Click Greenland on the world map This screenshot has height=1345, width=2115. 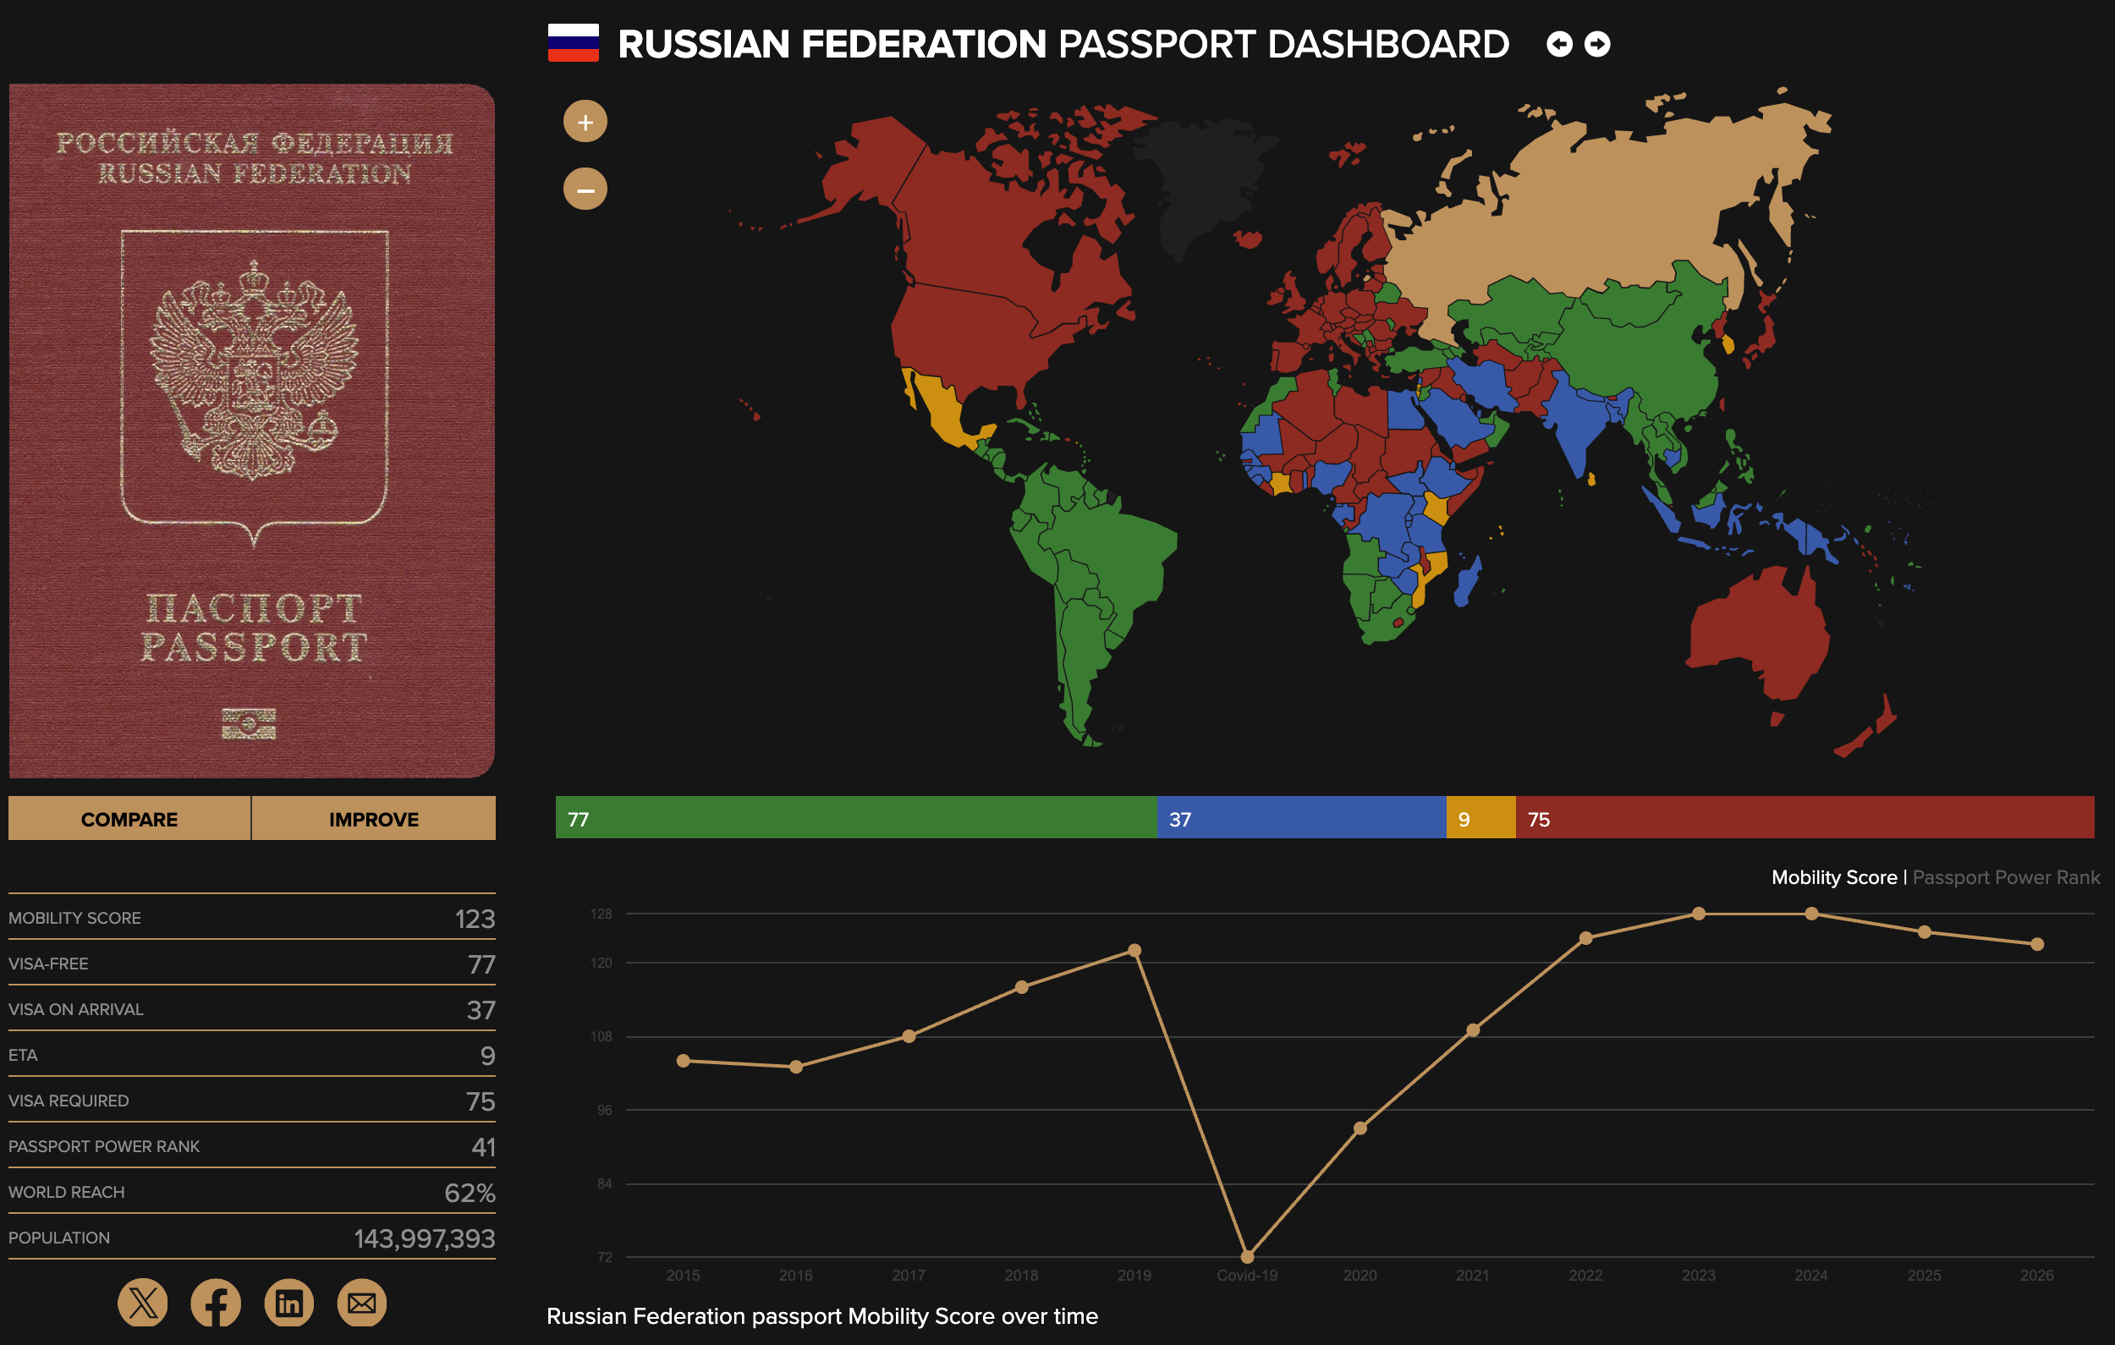click(x=1203, y=180)
